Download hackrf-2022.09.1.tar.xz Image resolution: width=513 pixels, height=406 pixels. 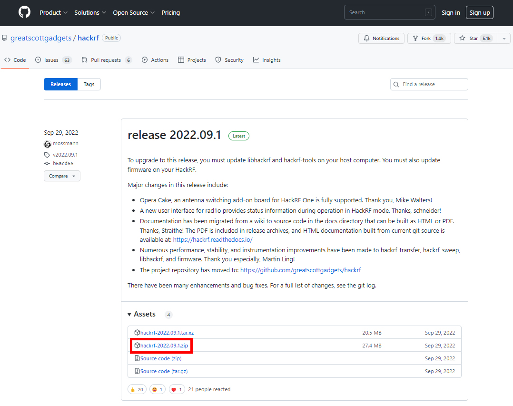(167, 332)
